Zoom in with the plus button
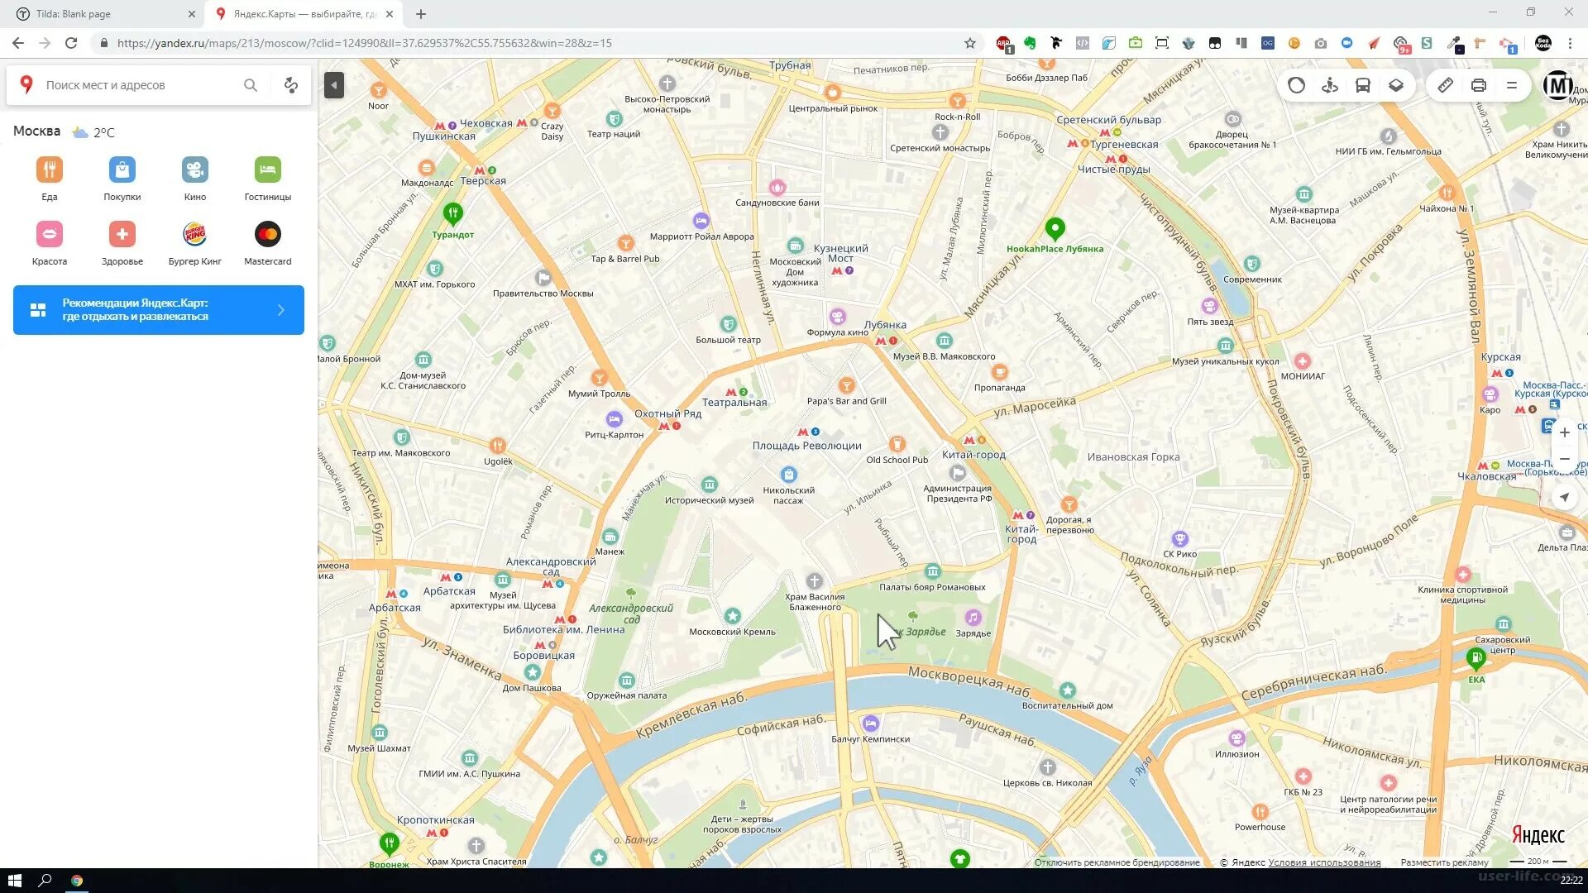 coord(1564,432)
